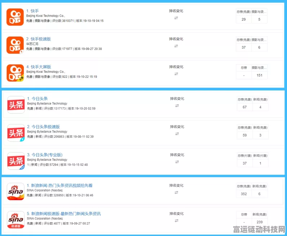The image size is (287, 236).
Task: Open '5. 新浪新闻极速版-最新热门新闻头条资讯' link
Action: click(x=64, y=214)
